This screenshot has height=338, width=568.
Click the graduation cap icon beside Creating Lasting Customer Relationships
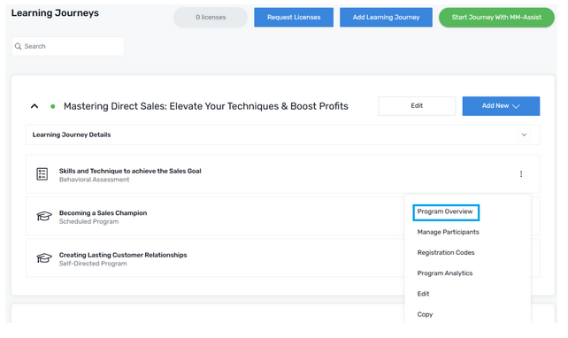[x=44, y=258]
